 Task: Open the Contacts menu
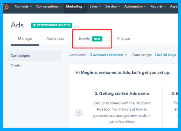[23, 6]
